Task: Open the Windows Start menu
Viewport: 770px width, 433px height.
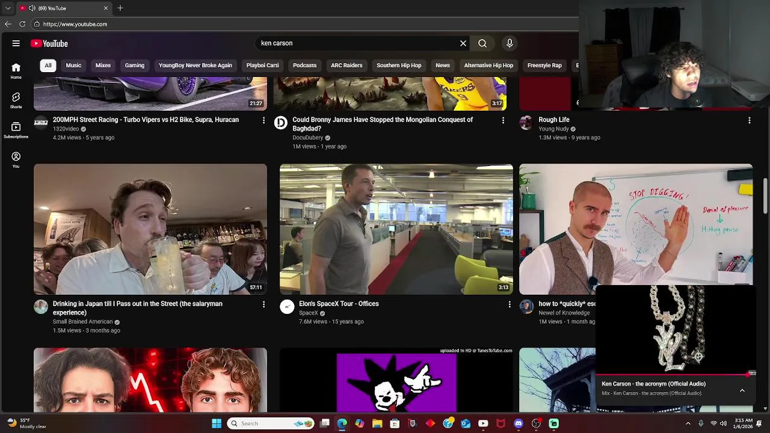Action: (217, 423)
